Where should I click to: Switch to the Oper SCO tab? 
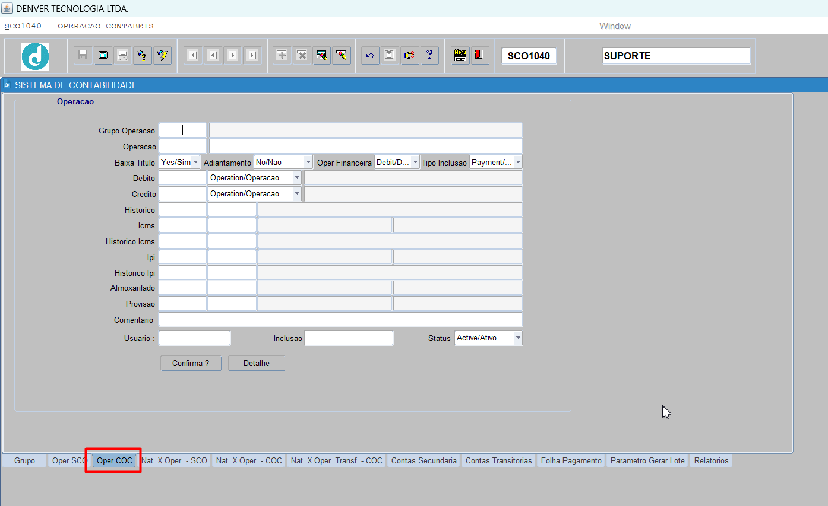click(69, 460)
